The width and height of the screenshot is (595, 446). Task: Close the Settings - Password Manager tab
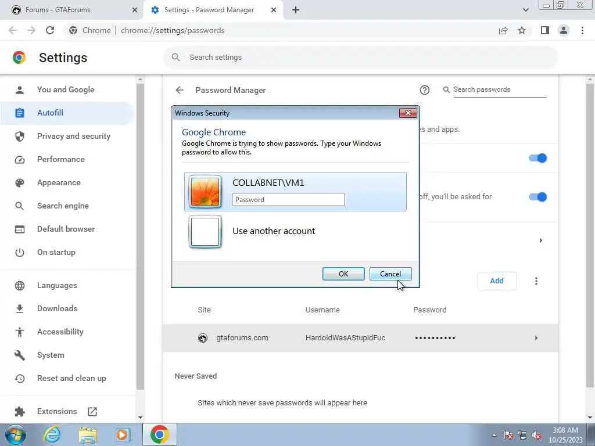click(274, 10)
